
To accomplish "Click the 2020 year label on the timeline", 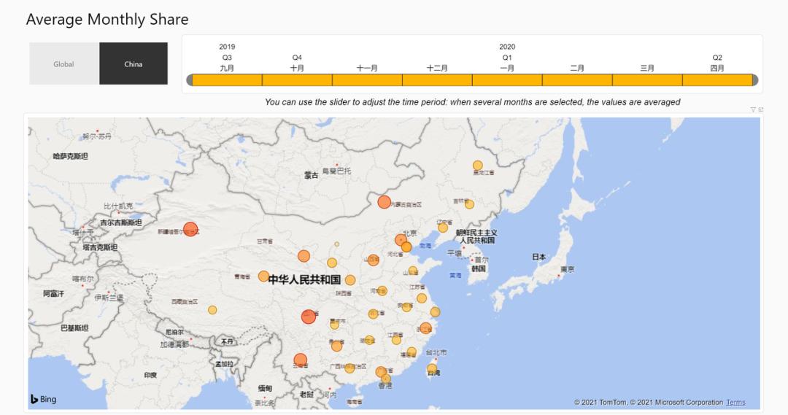I will pos(507,47).
